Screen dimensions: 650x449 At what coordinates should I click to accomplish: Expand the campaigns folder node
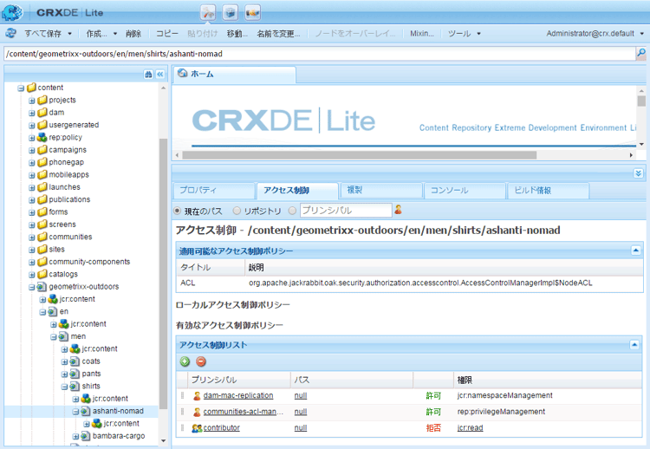point(31,150)
